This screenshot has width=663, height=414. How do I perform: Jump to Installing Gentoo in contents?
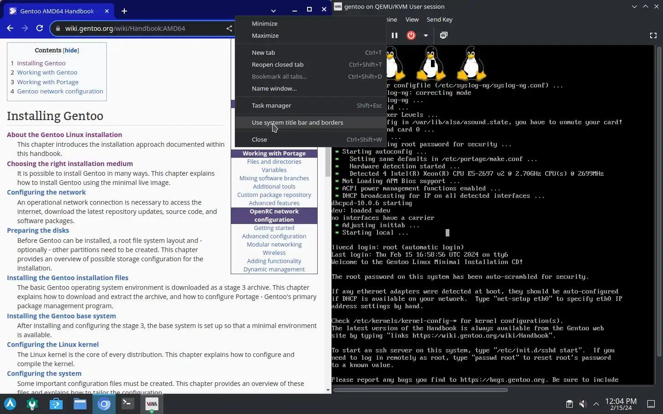click(x=41, y=63)
